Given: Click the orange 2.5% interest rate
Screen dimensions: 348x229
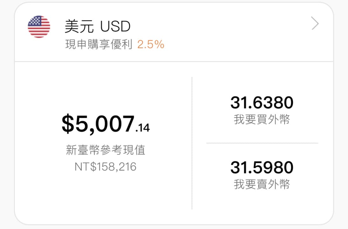Looking at the screenshot, I should coord(151,45).
